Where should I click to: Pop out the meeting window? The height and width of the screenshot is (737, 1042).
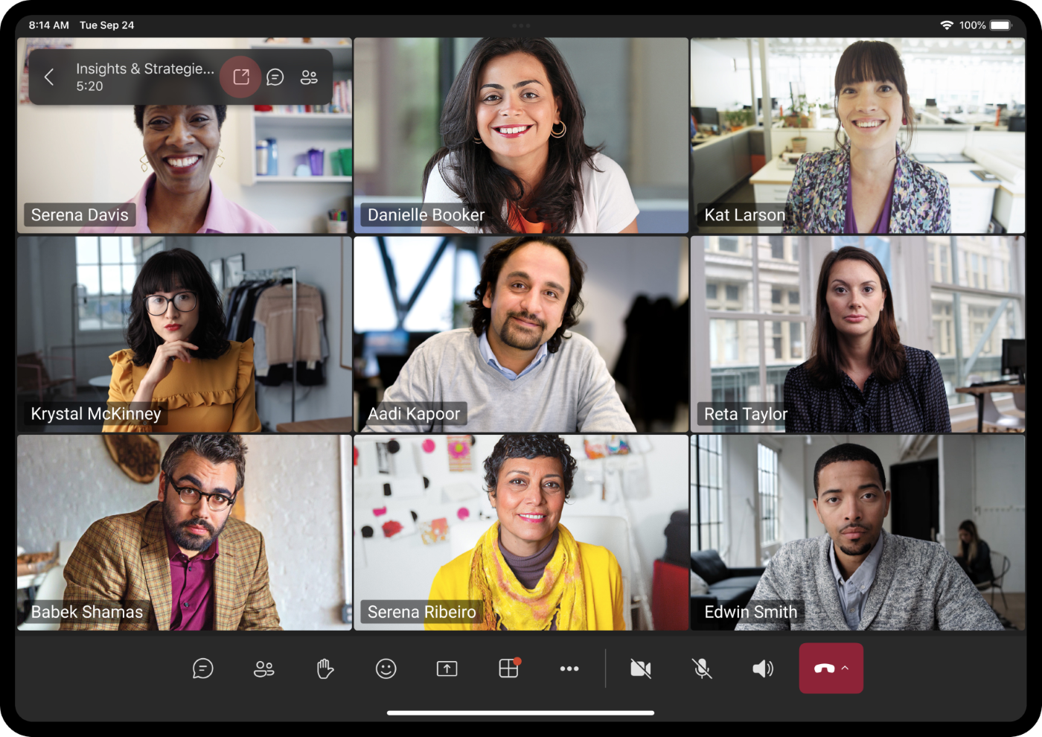(241, 77)
